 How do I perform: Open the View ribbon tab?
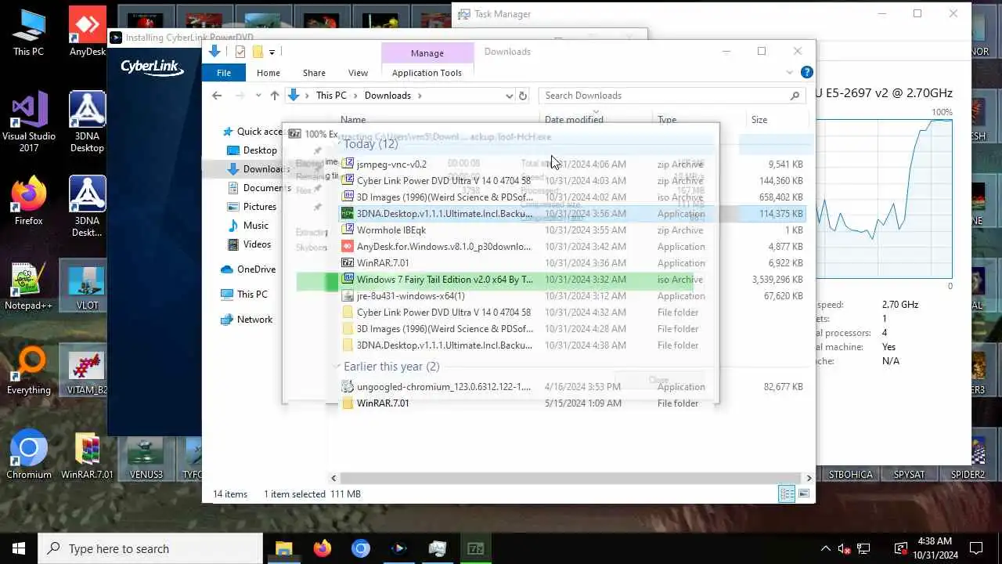pos(358,72)
